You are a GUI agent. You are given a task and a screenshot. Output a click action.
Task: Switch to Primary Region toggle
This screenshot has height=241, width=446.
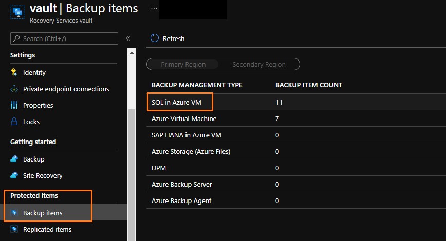point(183,64)
